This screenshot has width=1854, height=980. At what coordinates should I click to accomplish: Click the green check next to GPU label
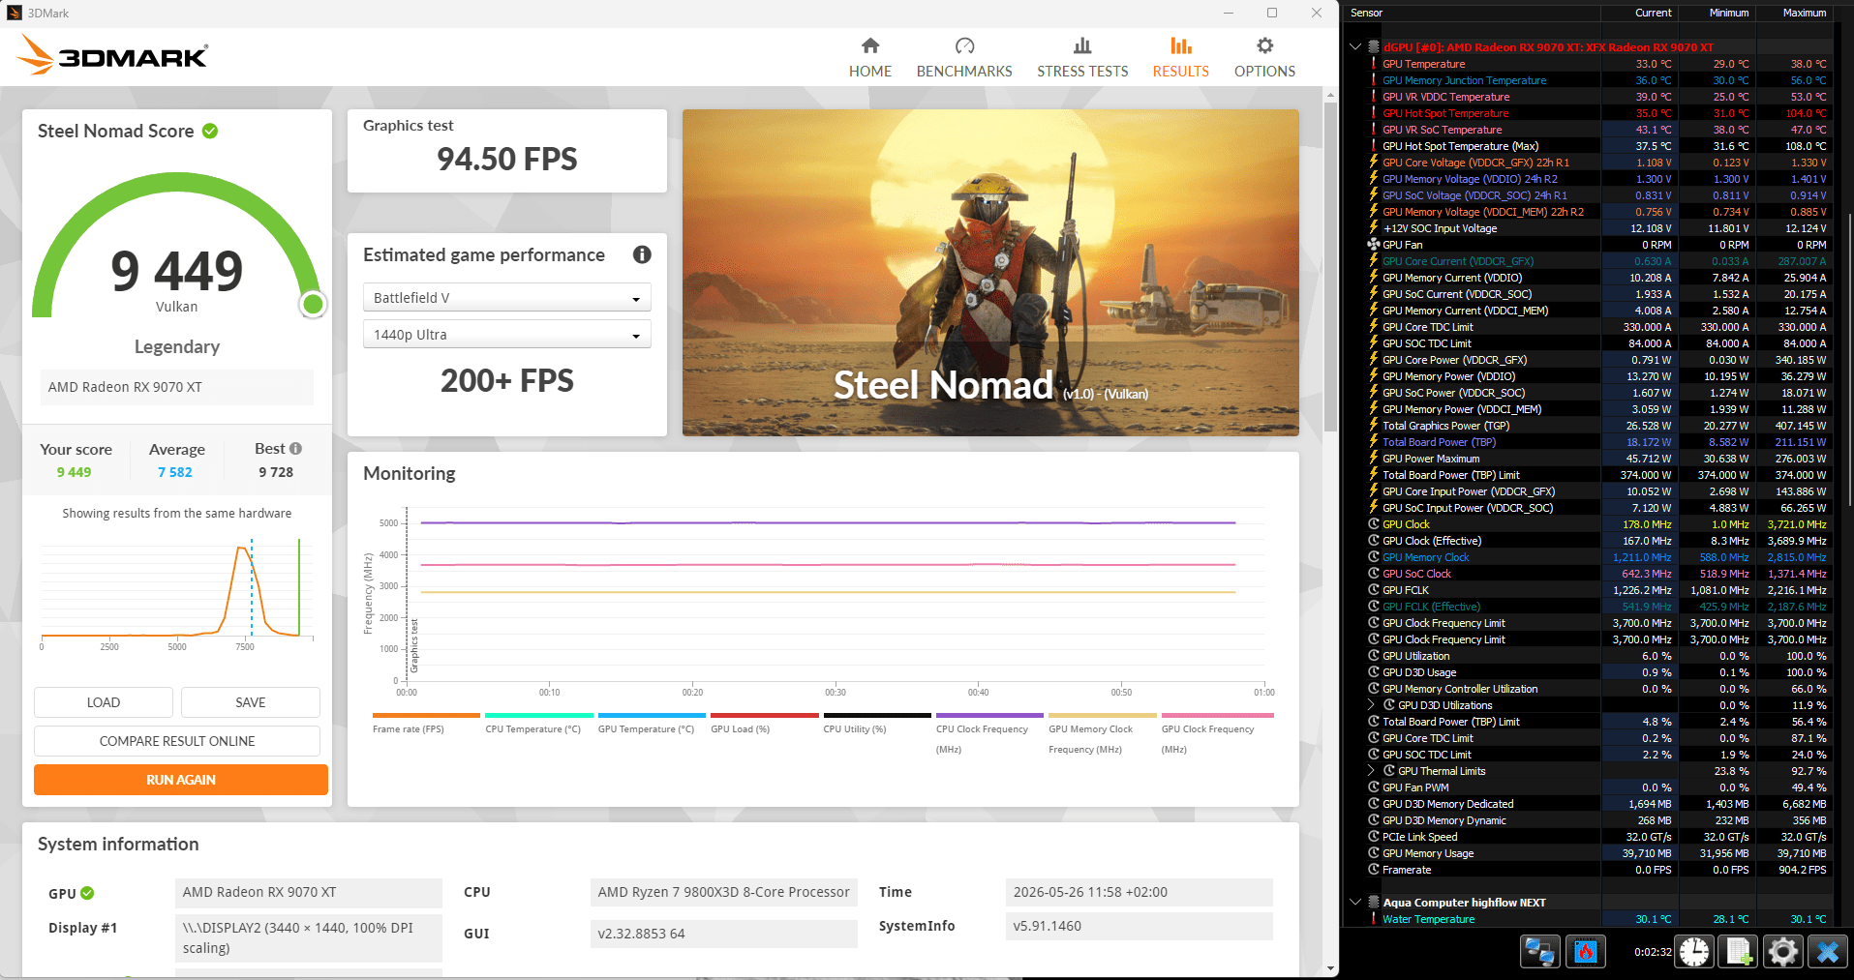(x=87, y=893)
